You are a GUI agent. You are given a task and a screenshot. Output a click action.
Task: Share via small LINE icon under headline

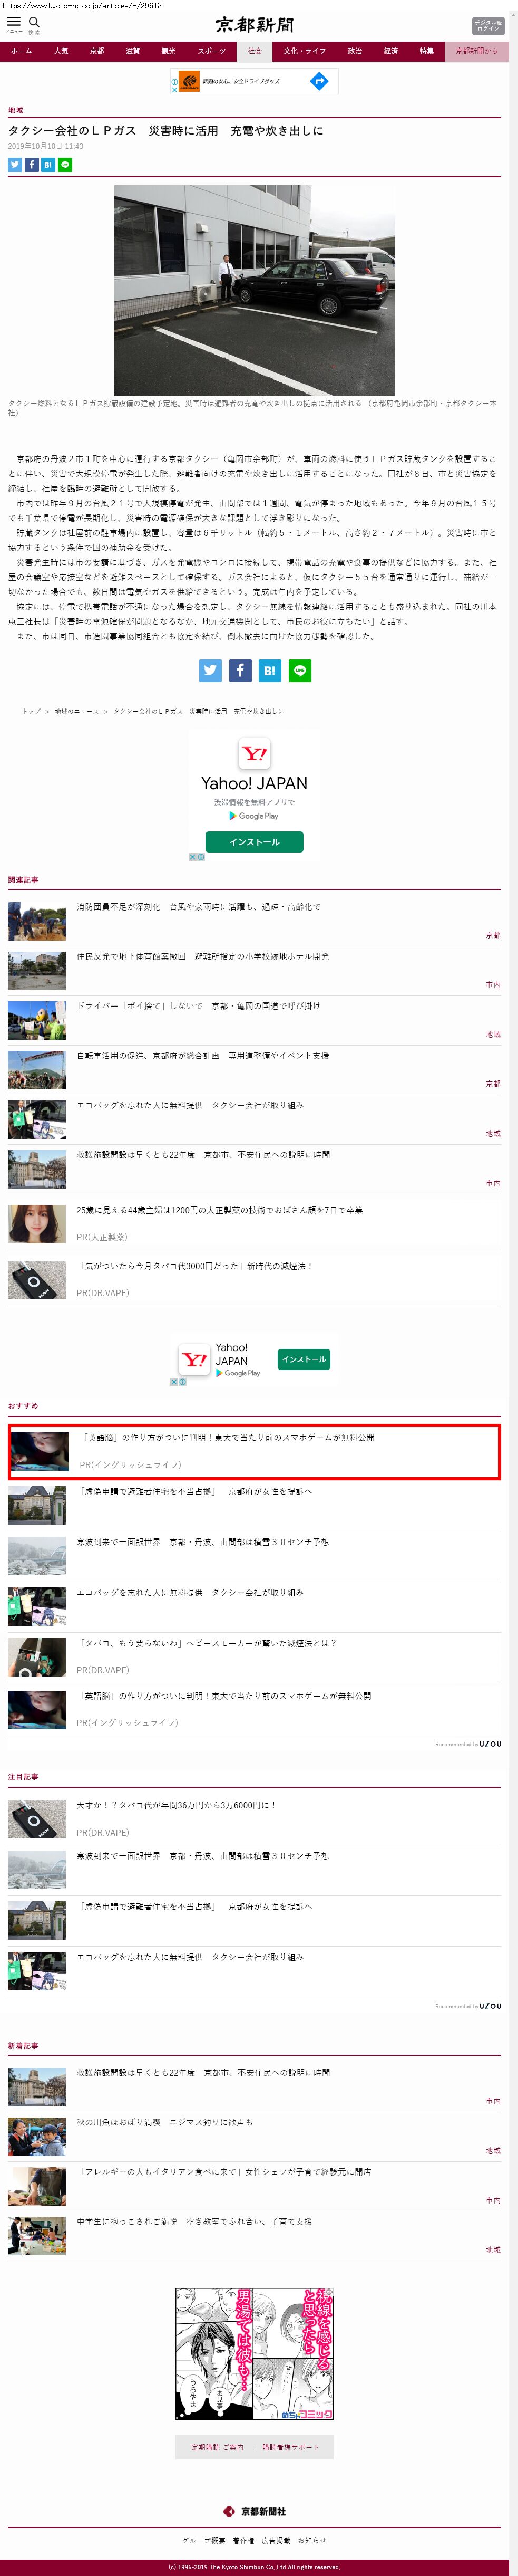(65, 164)
